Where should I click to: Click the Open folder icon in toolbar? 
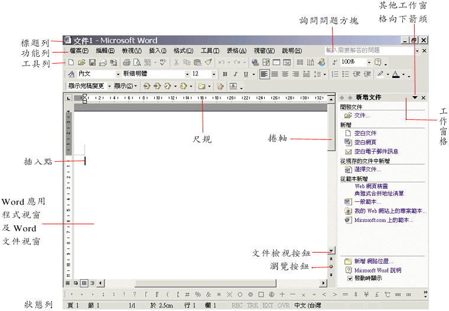click(82, 62)
